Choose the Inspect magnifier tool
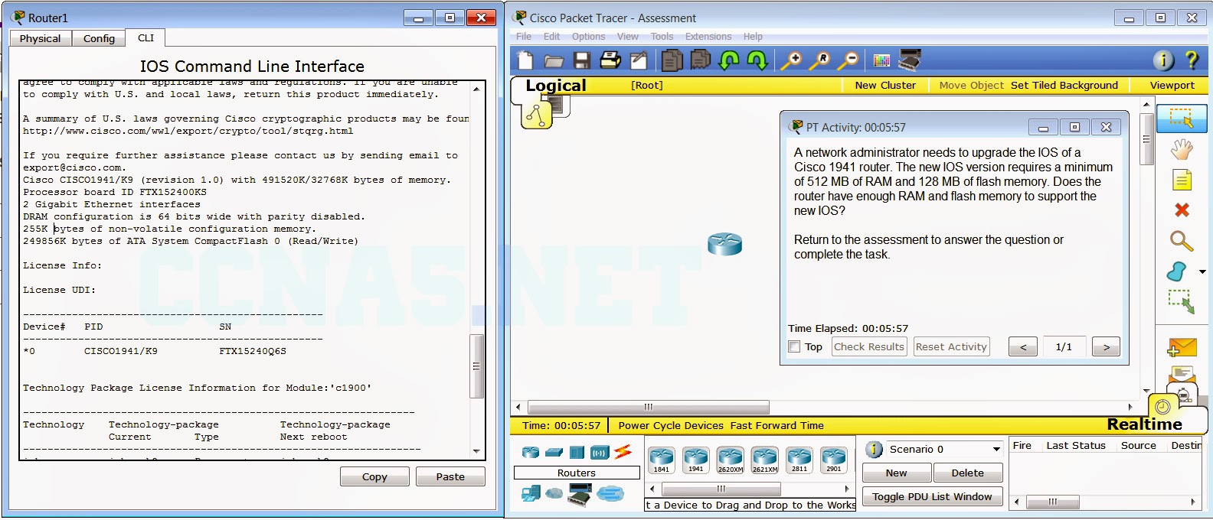The image size is (1213, 520). (x=1182, y=241)
